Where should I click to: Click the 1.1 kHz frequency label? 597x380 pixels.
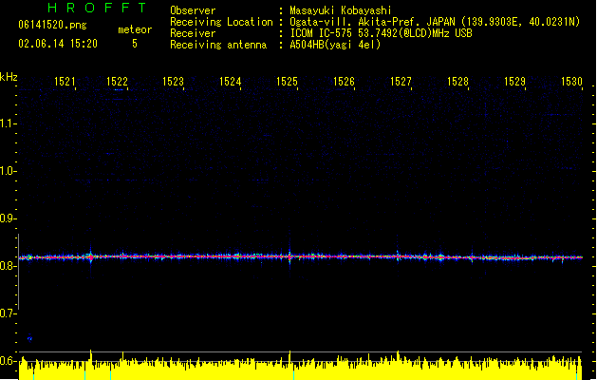(8, 123)
